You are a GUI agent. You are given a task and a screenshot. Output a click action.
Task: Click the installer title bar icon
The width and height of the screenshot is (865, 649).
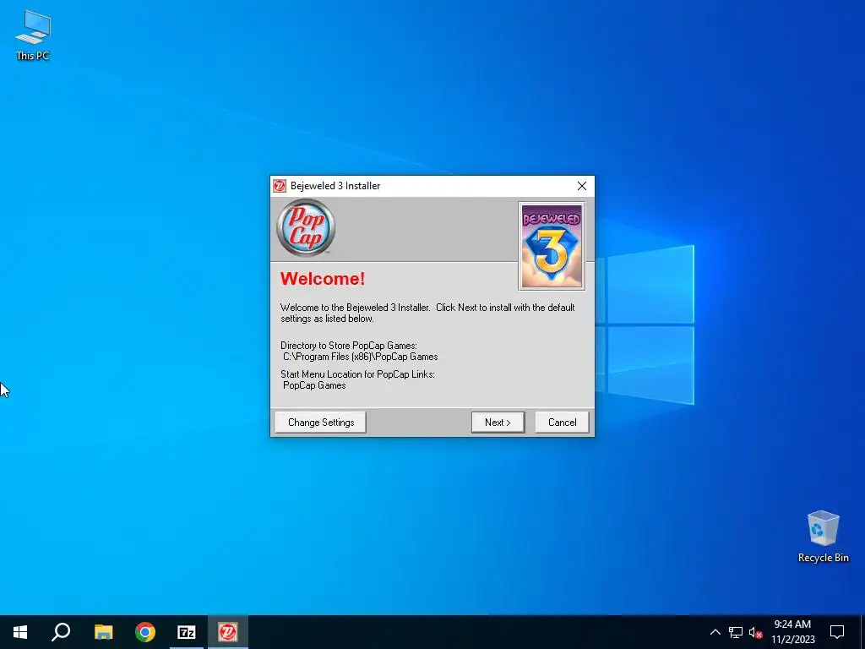click(280, 186)
